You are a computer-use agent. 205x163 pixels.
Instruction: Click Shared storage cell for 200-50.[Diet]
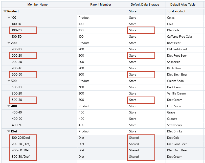134,150
